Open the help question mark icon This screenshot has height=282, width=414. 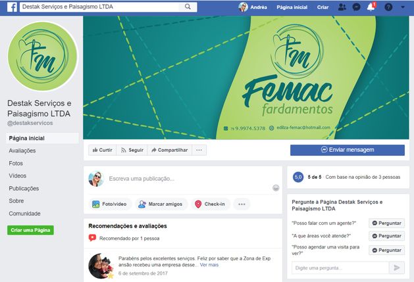pyautogui.click(x=388, y=7)
